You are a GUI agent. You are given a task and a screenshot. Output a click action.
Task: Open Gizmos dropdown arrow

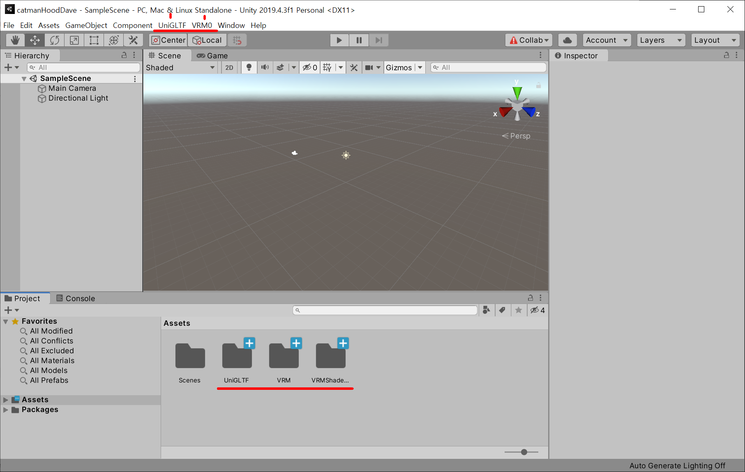click(x=420, y=68)
